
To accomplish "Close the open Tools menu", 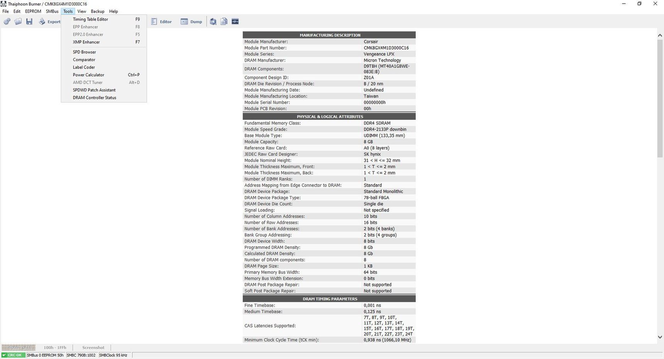I will coord(68,11).
